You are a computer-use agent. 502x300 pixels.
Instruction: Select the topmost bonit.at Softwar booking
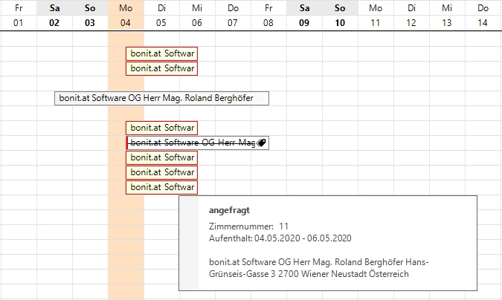pyautogui.click(x=161, y=53)
